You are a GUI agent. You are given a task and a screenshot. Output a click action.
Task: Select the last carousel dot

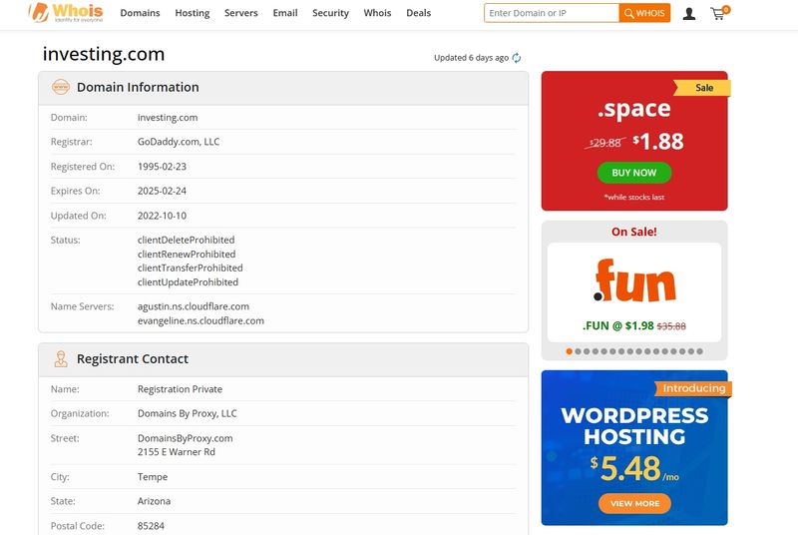[x=700, y=351]
